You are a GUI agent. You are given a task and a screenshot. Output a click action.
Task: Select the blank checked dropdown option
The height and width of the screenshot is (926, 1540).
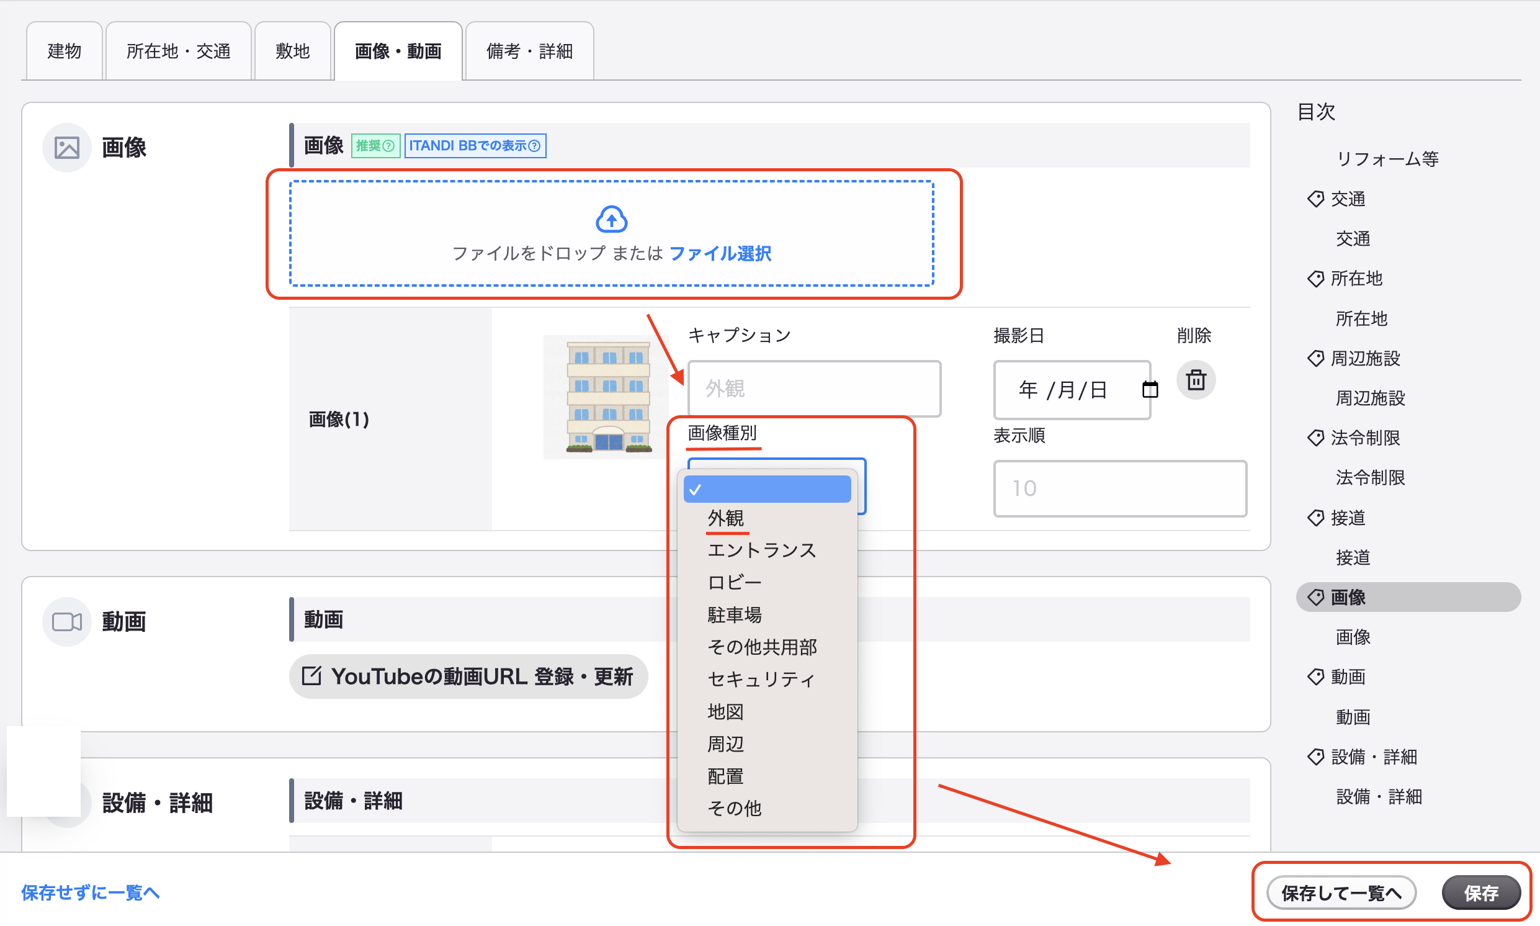(766, 489)
